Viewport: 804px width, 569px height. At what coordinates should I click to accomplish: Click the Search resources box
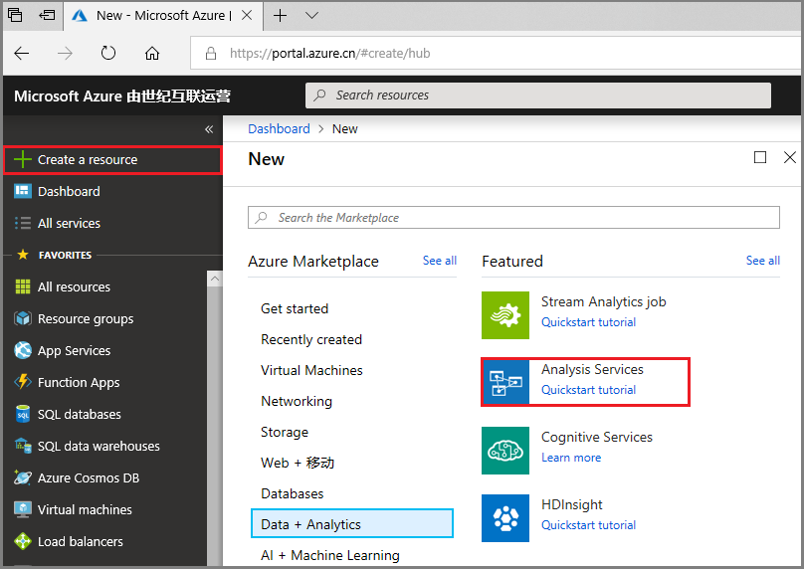coord(537,95)
